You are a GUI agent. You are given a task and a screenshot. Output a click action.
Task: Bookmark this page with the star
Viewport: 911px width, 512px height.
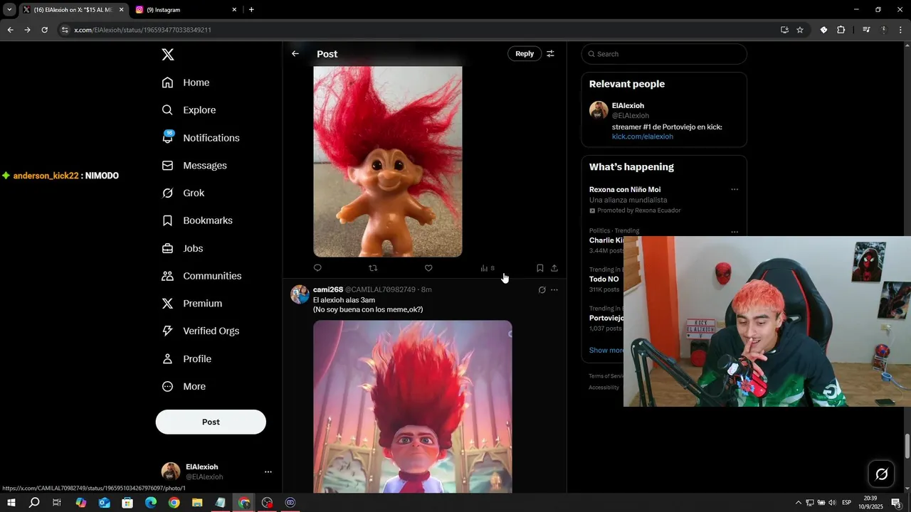[800, 30]
